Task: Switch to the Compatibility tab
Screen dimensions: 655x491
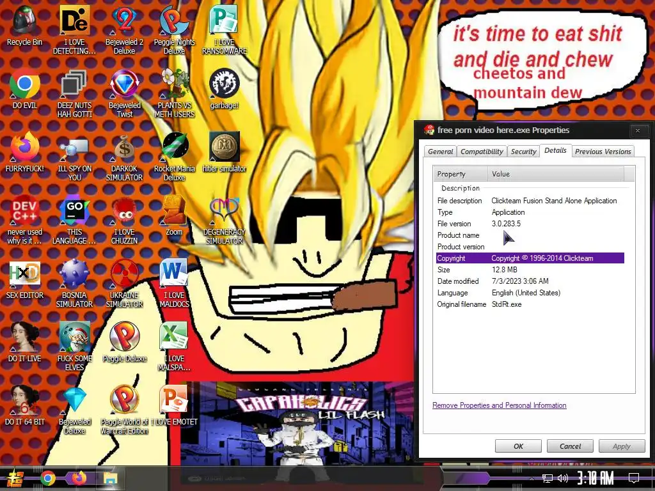Action: (482, 152)
